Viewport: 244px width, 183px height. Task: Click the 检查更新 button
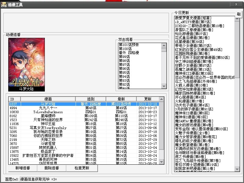pyautogui.click(x=82, y=168)
